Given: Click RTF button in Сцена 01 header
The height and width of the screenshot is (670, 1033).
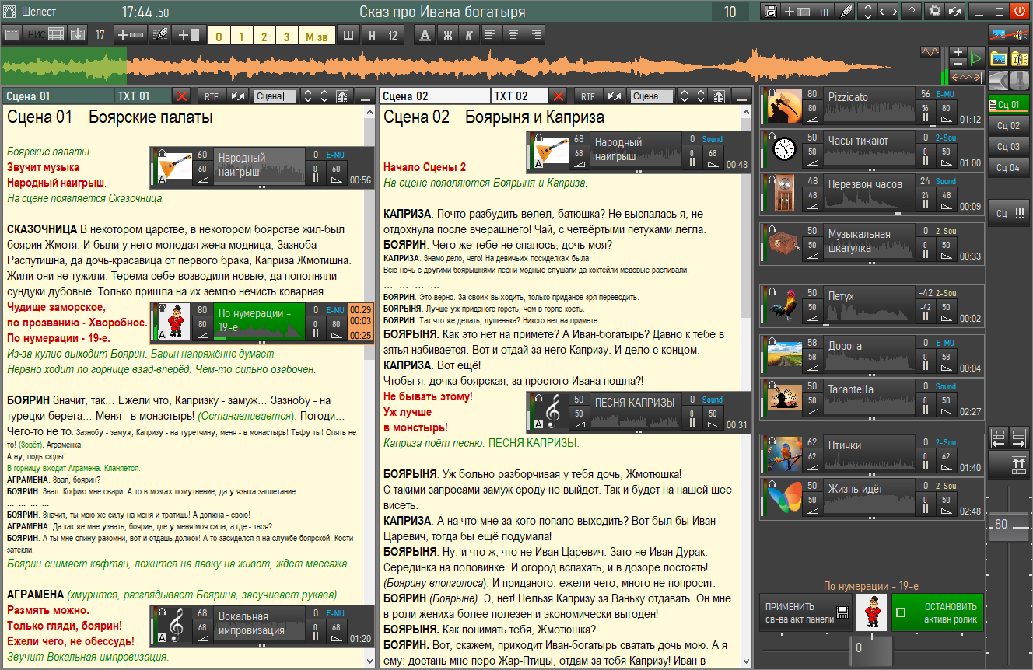Looking at the screenshot, I should pos(212,96).
